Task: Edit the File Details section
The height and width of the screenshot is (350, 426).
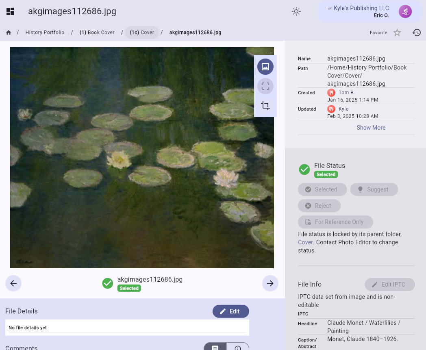Action: point(230,311)
